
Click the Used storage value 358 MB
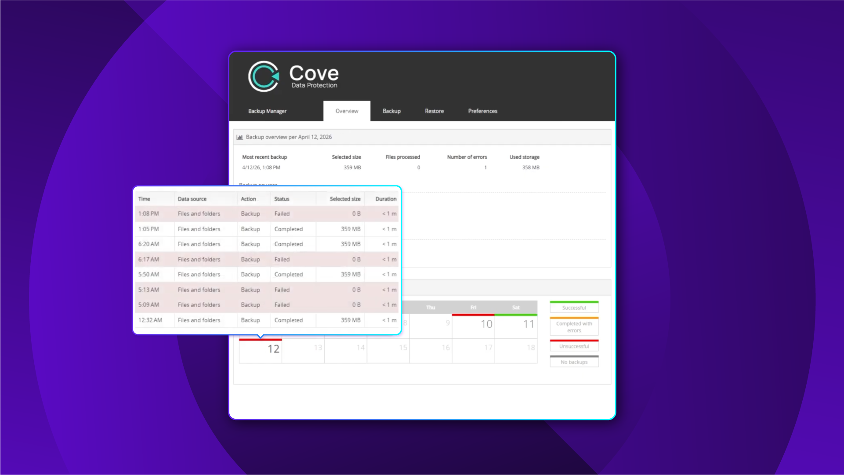(x=531, y=167)
